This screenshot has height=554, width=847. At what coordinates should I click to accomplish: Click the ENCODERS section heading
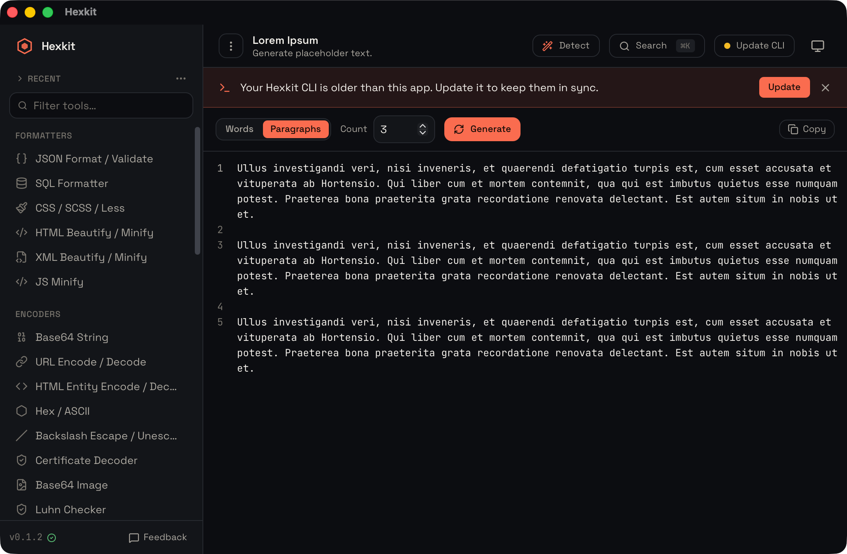38,314
